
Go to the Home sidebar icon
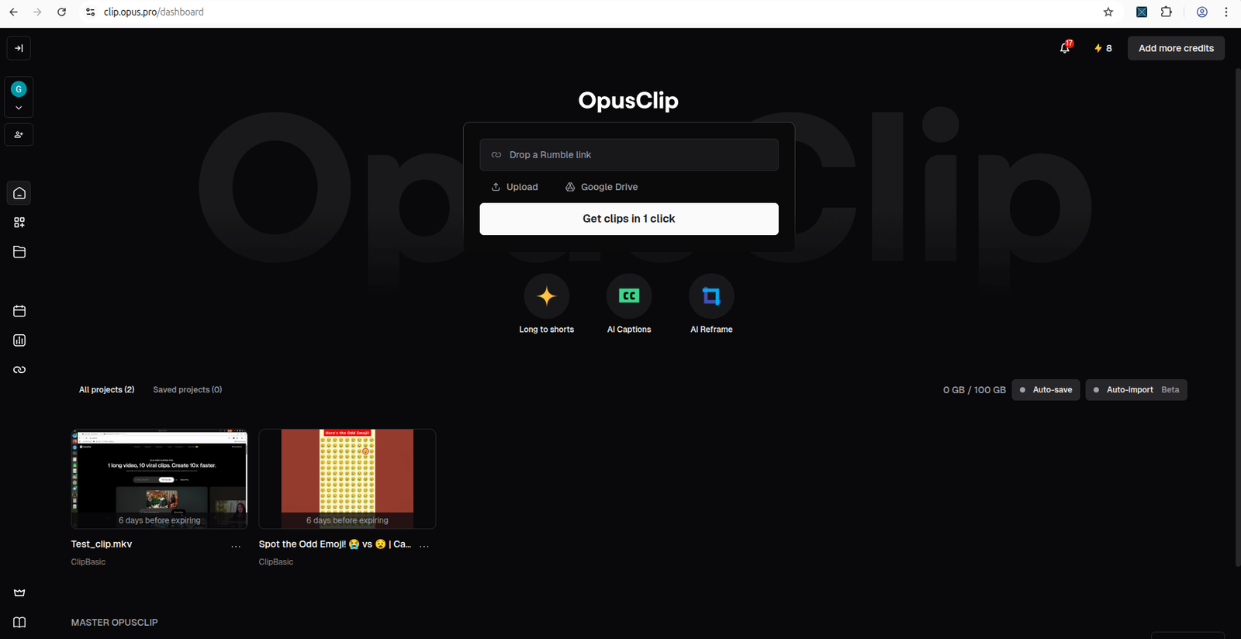(19, 193)
